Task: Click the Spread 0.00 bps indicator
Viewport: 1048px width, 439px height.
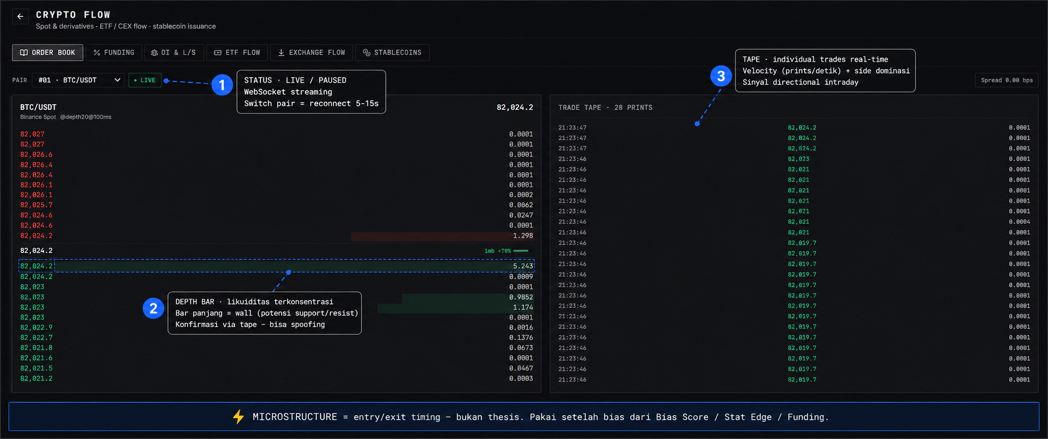Action: (x=1007, y=80)
